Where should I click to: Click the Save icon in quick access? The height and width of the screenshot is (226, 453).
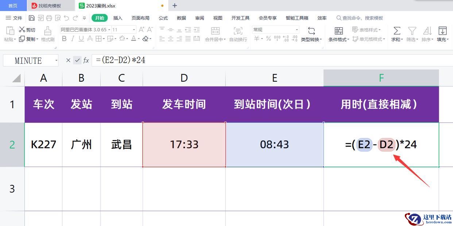tap(32, 18)
